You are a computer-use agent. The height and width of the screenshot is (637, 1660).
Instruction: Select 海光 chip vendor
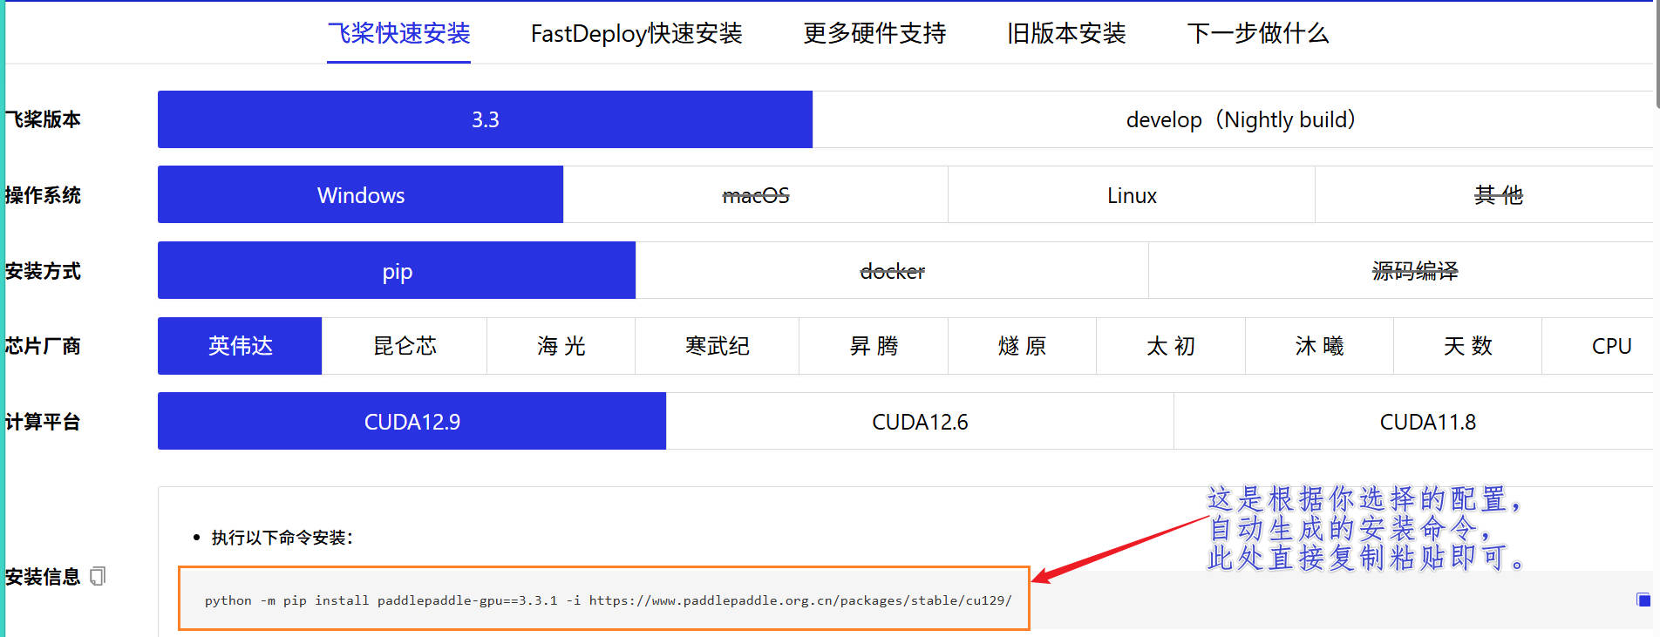click(561, 346)
